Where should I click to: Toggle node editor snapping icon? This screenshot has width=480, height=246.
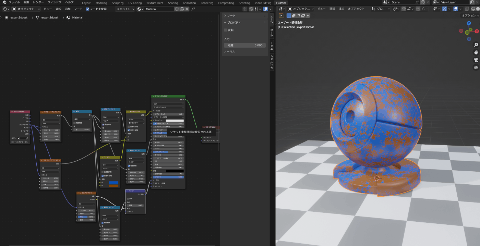(251, 9)
